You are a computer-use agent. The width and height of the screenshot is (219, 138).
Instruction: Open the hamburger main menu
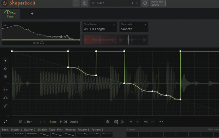click(x=76, y=3)
